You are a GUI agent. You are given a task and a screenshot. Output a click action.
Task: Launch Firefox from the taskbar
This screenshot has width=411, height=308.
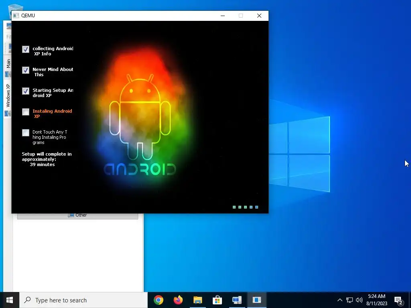[178, 300]
